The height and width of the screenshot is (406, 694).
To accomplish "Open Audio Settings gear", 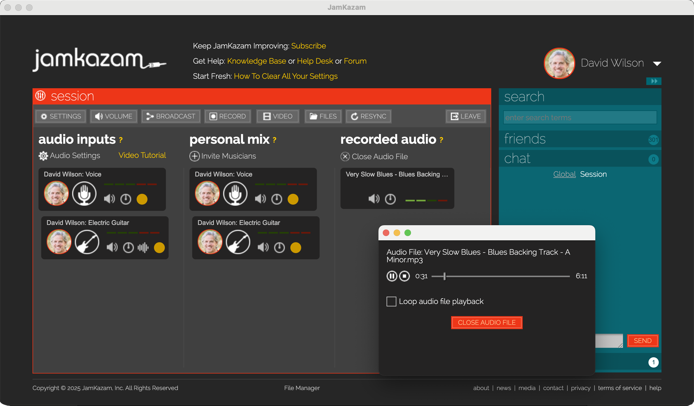I will tap(43, 156).
